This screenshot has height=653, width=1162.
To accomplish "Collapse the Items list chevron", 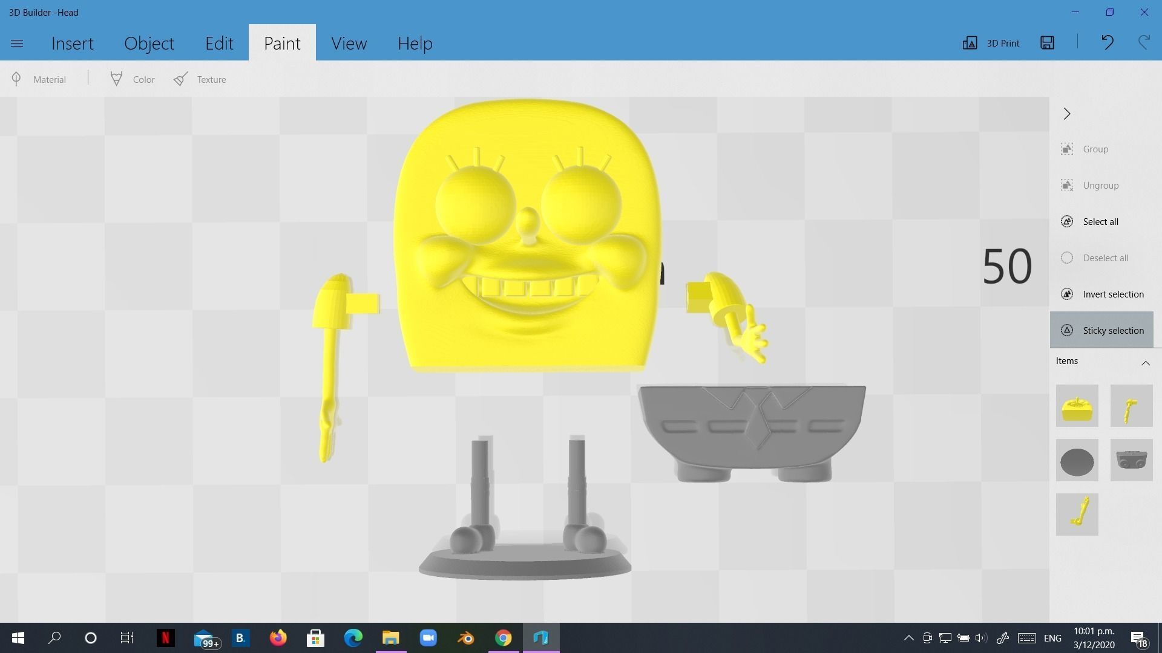I will pyautogui.click(x=1146, y=363).
